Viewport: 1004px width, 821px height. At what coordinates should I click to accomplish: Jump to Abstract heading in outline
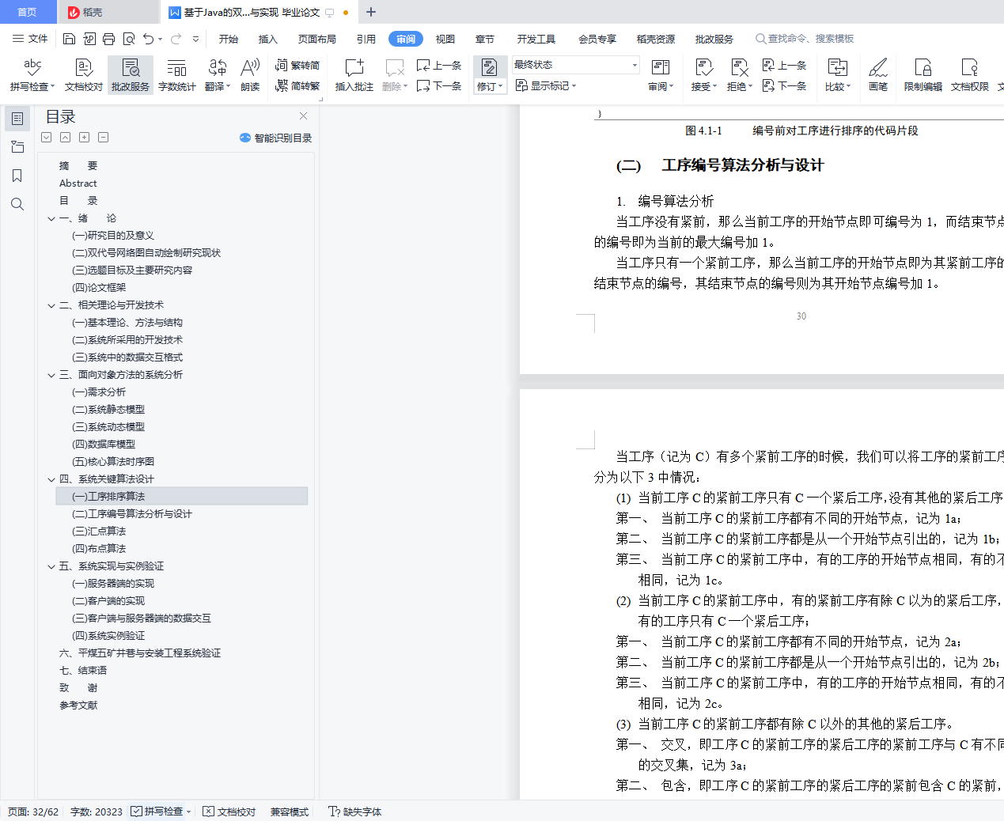tap(78, 183)
